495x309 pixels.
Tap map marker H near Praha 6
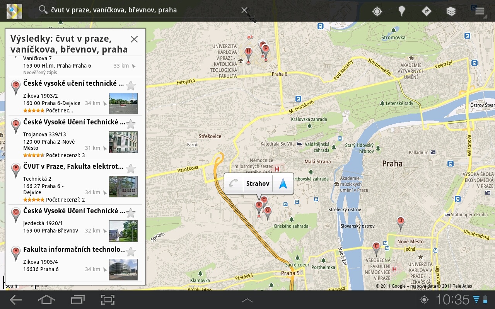tap(248, 55)
